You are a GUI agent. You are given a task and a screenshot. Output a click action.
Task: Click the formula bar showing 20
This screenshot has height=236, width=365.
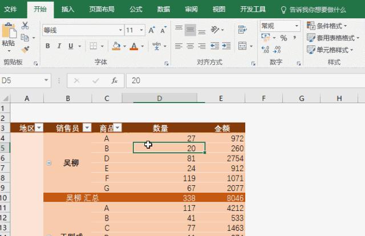tap(246, 80)
